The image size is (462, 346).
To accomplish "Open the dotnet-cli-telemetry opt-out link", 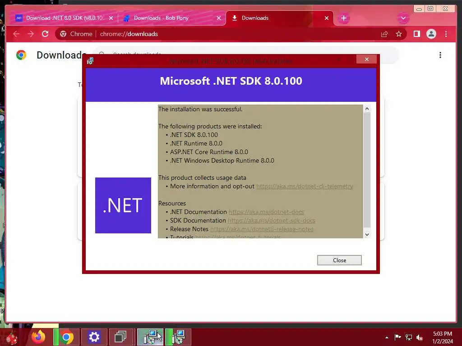I will click(x=305, y=186).
